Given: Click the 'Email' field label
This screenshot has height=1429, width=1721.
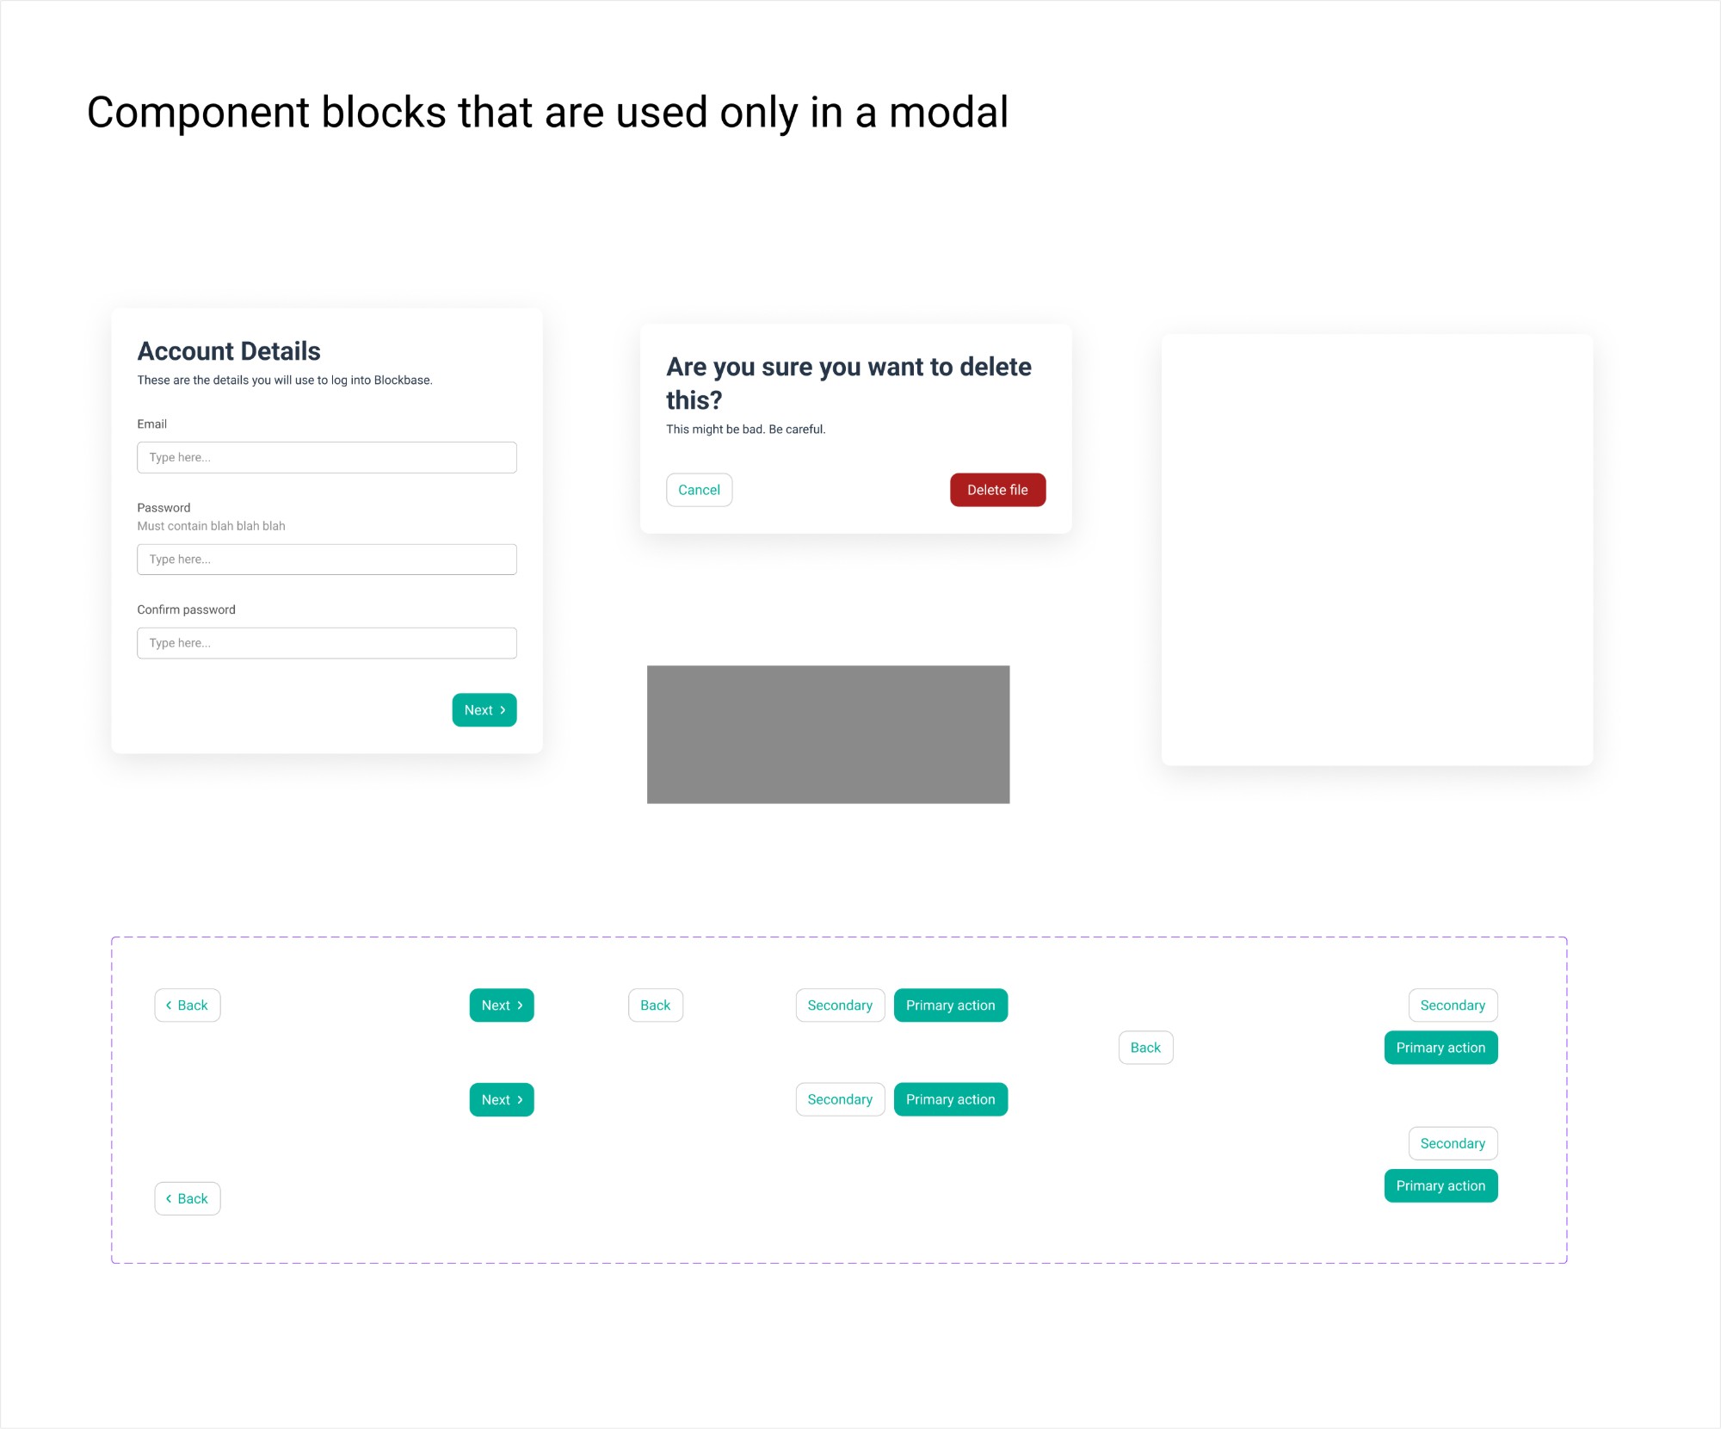Looking at the screenshot, I should [x=151, y=424].
